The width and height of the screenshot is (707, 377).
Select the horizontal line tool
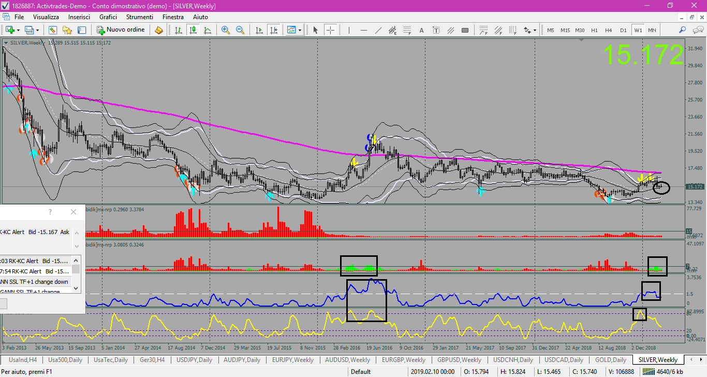364,30
